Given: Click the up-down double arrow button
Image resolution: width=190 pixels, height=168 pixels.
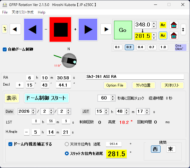Looking at the screenshot, I should (183, 29).
